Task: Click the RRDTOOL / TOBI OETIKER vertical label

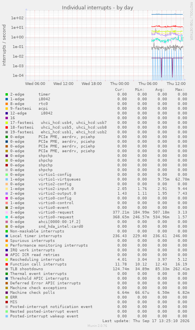Action: 191,21
